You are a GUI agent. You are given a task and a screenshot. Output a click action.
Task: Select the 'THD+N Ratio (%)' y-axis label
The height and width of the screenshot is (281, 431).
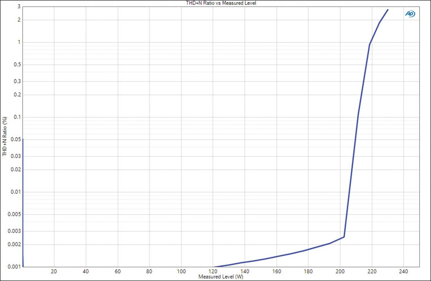click(x=4, y=136)
